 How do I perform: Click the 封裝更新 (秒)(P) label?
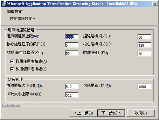coord(97,86)
